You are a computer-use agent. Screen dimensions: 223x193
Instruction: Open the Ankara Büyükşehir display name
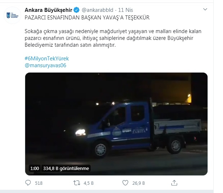pos(49,10)
